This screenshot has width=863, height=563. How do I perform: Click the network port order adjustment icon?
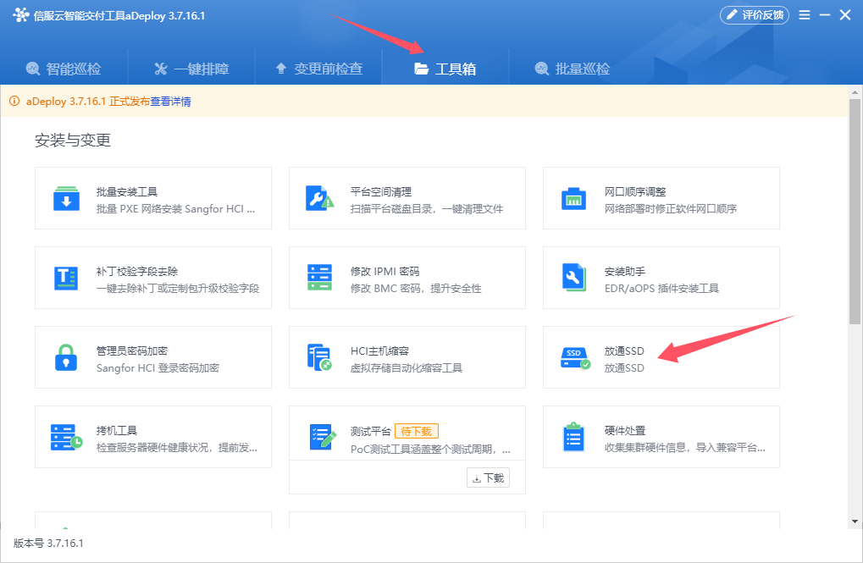(x=573, y=199)
